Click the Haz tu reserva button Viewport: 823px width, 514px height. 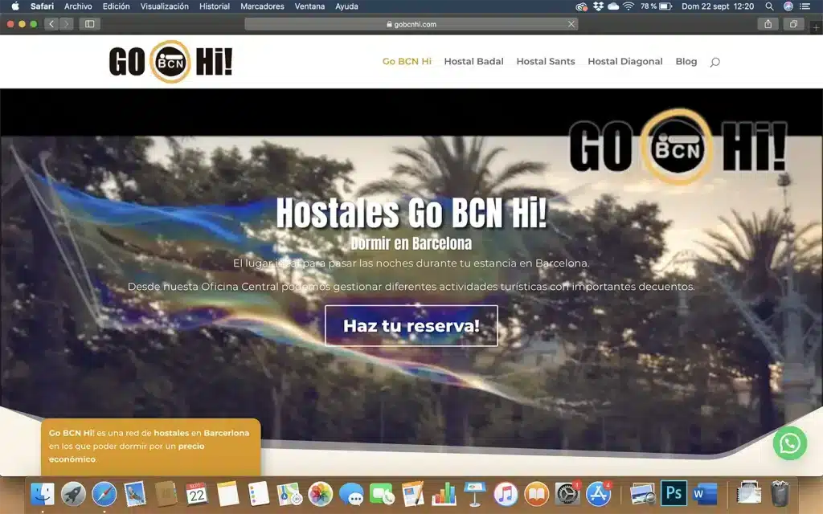point(411,325)
